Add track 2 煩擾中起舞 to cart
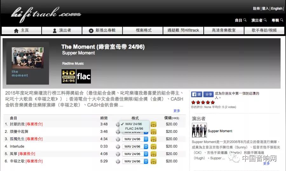This screenshot has height=171, width=286. pyautogui.click(x=153, y=132)
